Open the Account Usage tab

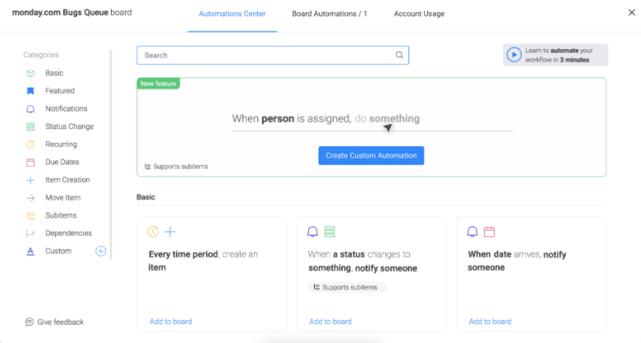(x=419, y=14)
